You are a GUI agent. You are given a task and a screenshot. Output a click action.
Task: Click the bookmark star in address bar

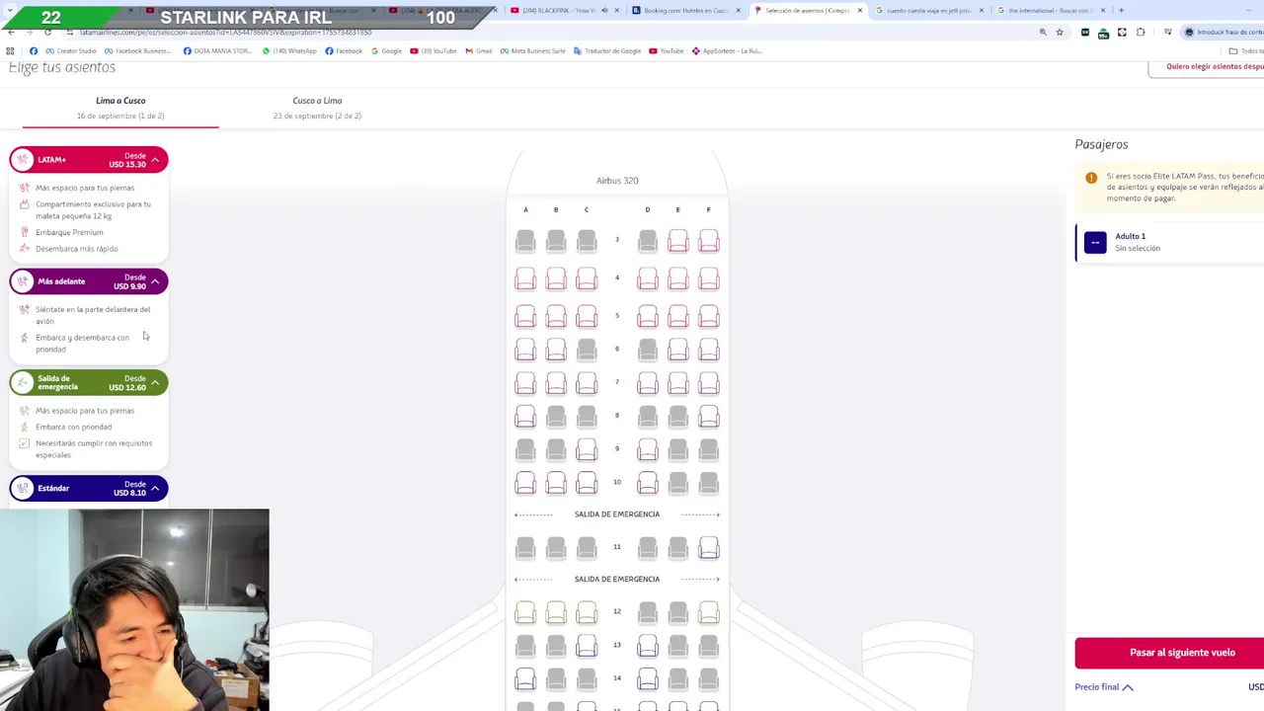tap(1060, 32)
